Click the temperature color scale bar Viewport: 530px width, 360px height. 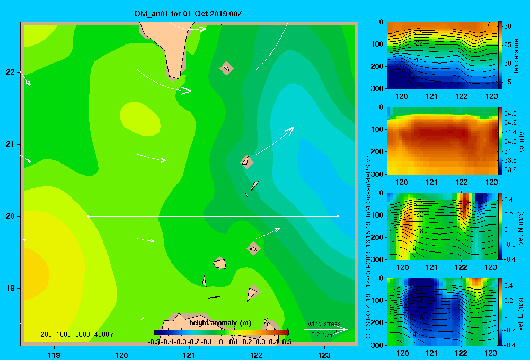coord(500,56)
